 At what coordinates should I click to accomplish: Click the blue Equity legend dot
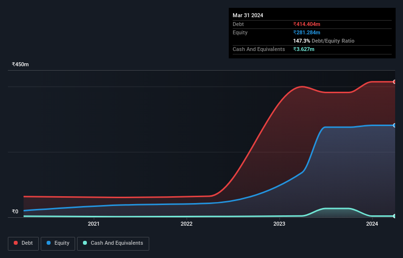[x=49, y=243]
